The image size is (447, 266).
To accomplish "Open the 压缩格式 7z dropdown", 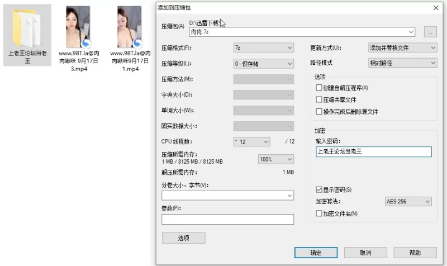I will coord(263,48).
